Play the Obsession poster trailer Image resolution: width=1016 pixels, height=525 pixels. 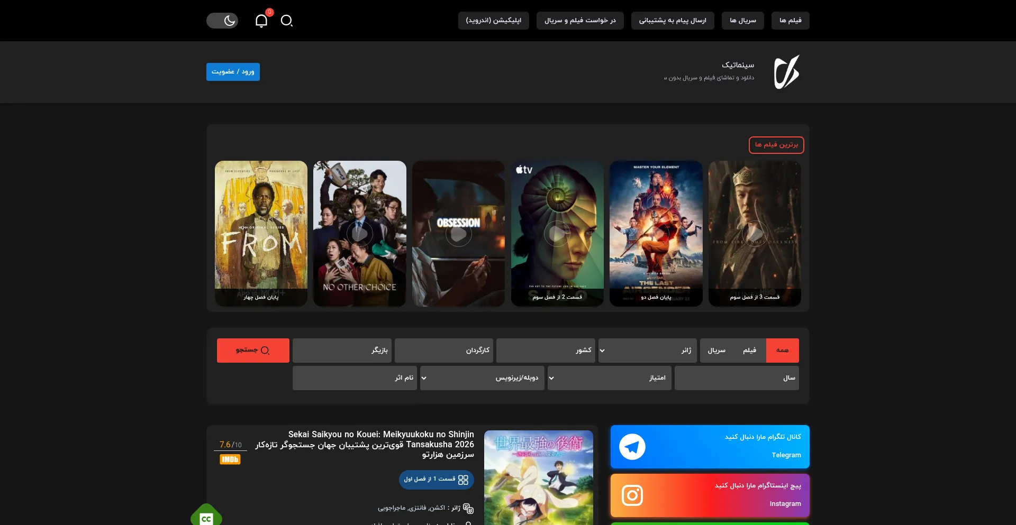tap(458, 233)
